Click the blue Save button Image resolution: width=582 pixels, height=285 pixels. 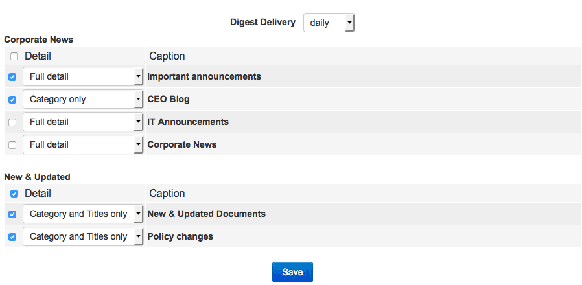click(x=292, y=272)
